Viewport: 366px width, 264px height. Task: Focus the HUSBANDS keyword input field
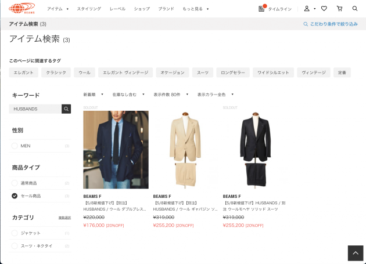pyautogui.click(x=35, y=109)
